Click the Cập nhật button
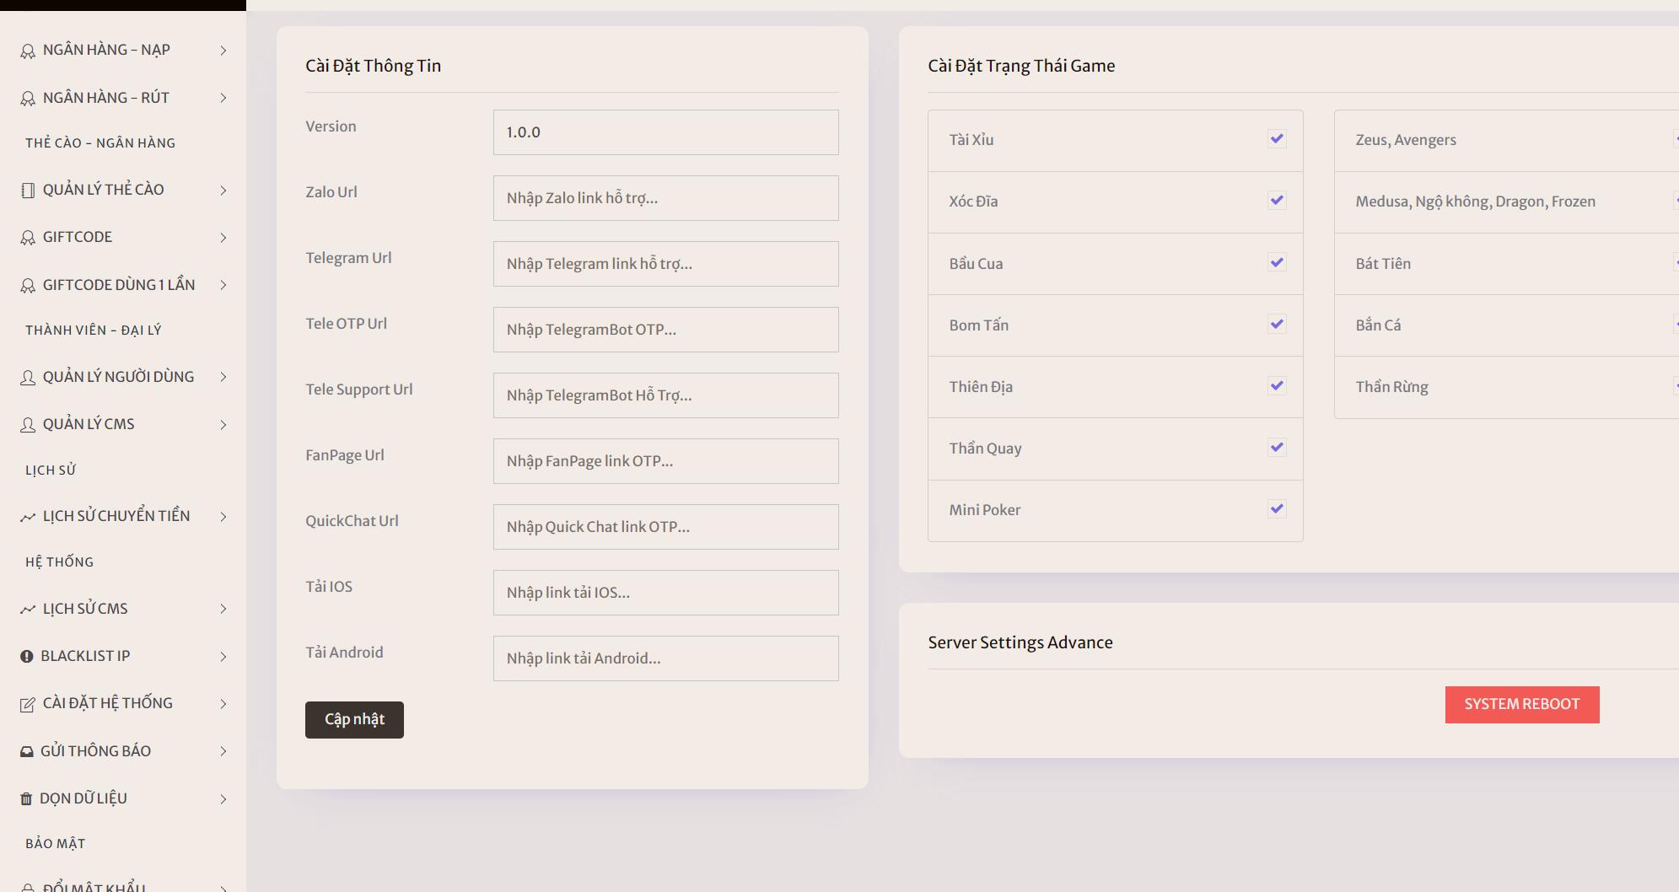The width and height of the screenshot is (1679, 892). tap(354, 720)
